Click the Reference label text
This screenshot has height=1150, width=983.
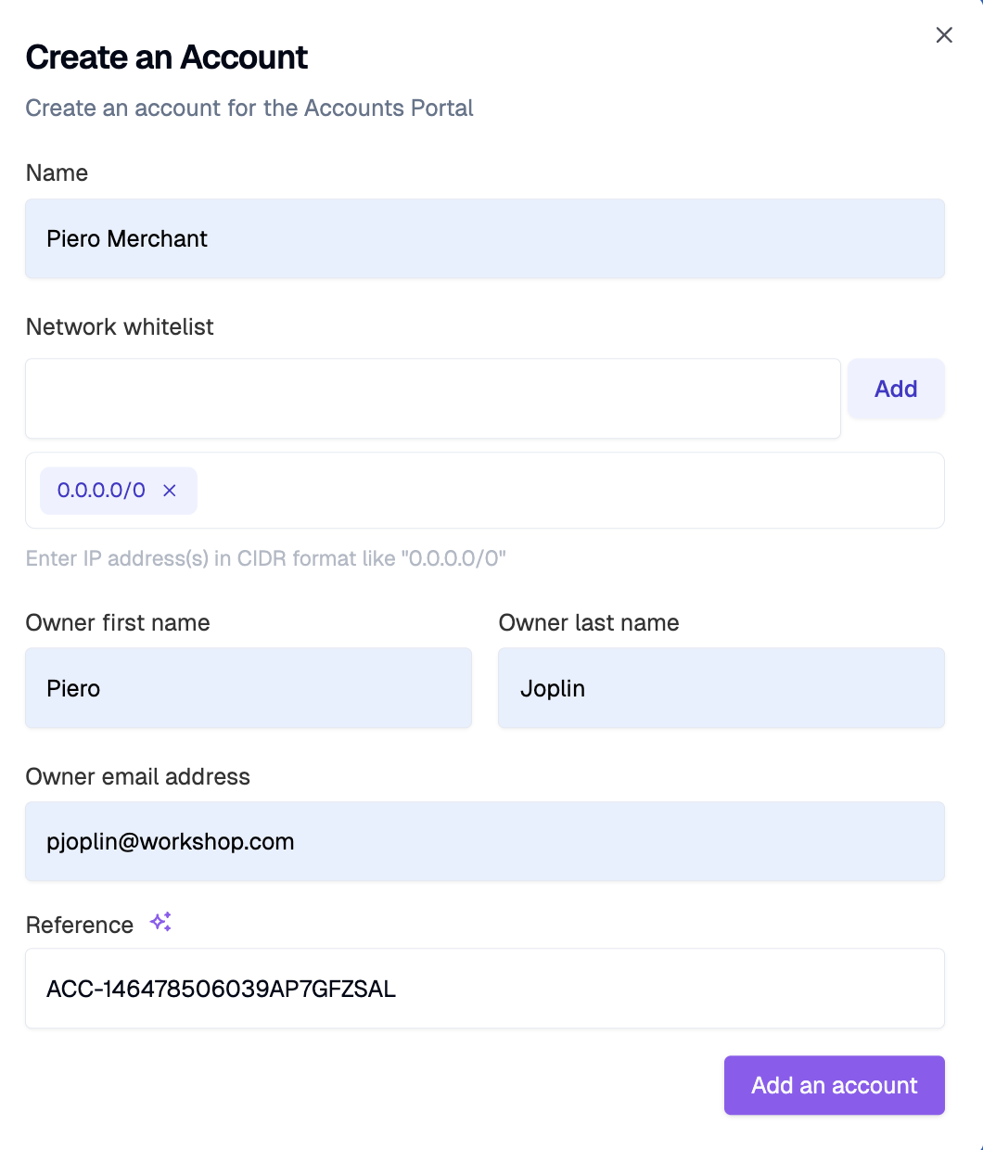(x=80, y=925)
